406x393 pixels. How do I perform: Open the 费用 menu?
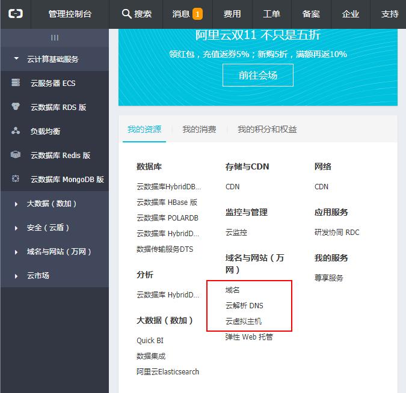point(232,14)
